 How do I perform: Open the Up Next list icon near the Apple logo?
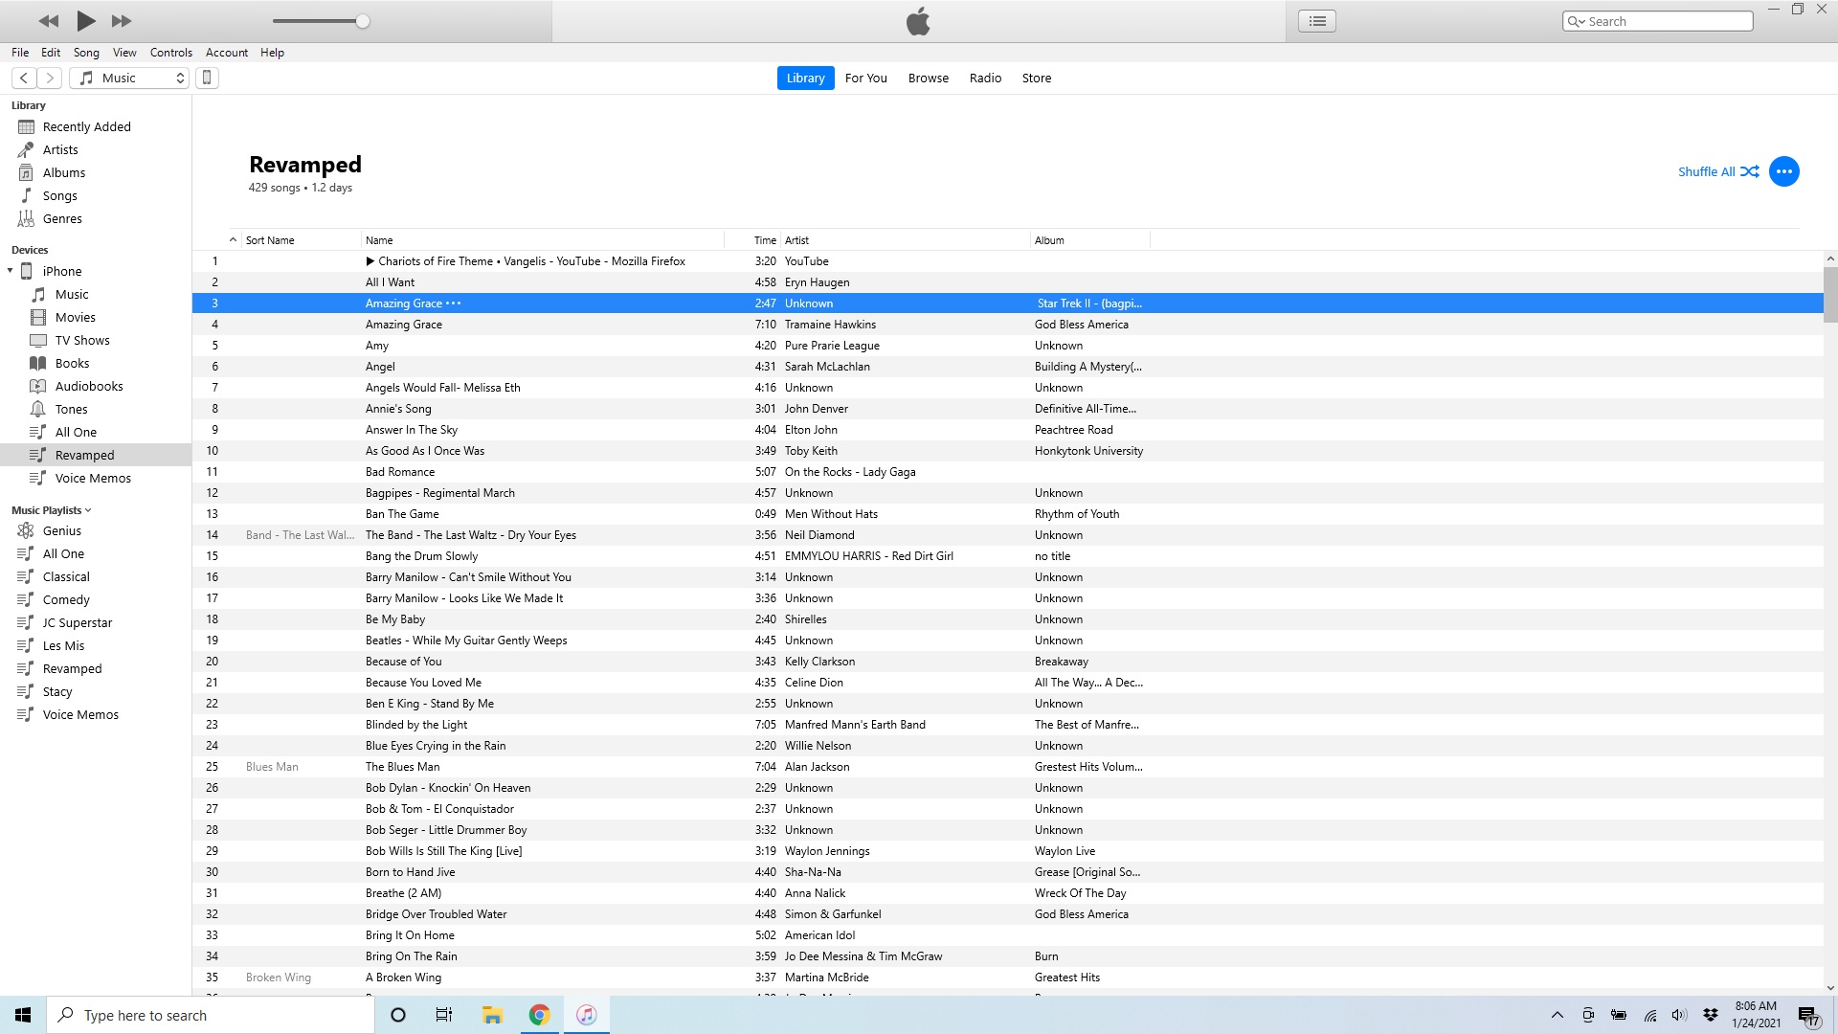coord(1316,20)
